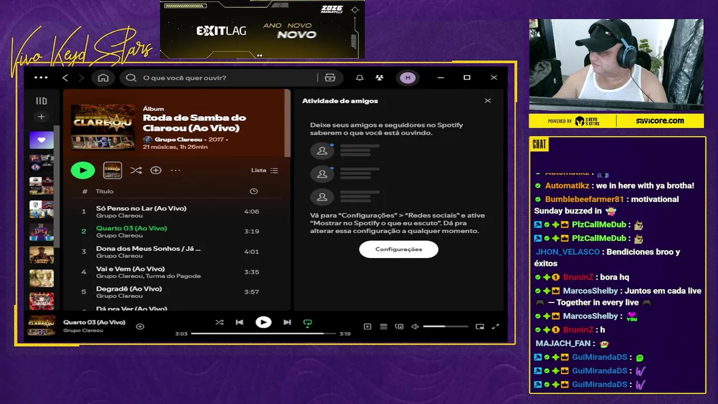This screenshot has height=404, width=718.
Task: Open Liked Songs heart tile
Action: click(x=42, y=140)
